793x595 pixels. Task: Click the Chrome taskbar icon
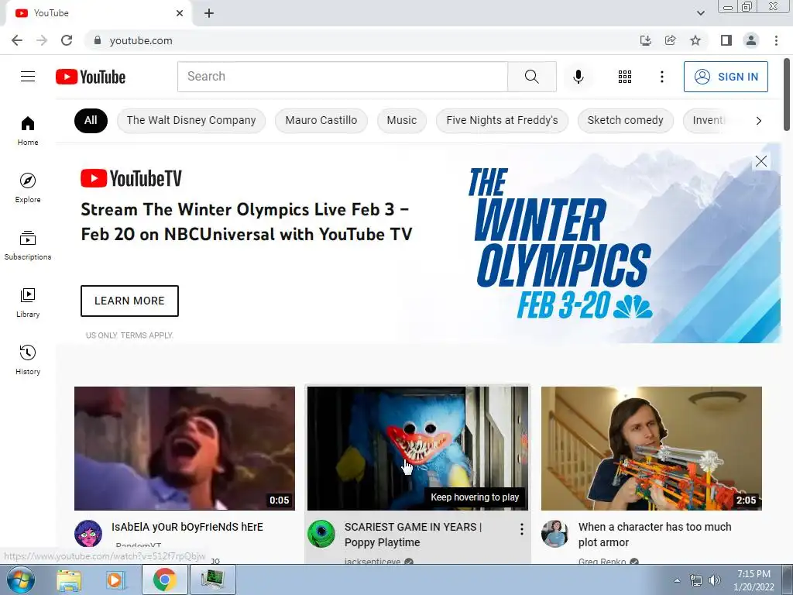164,580
